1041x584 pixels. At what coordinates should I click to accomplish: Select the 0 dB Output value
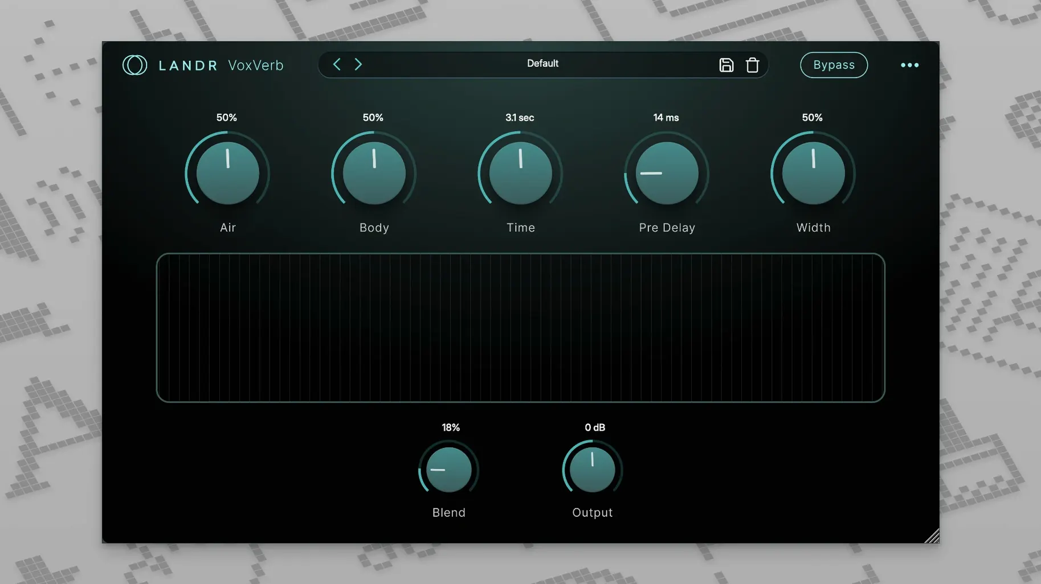click(x=594, y=427)
